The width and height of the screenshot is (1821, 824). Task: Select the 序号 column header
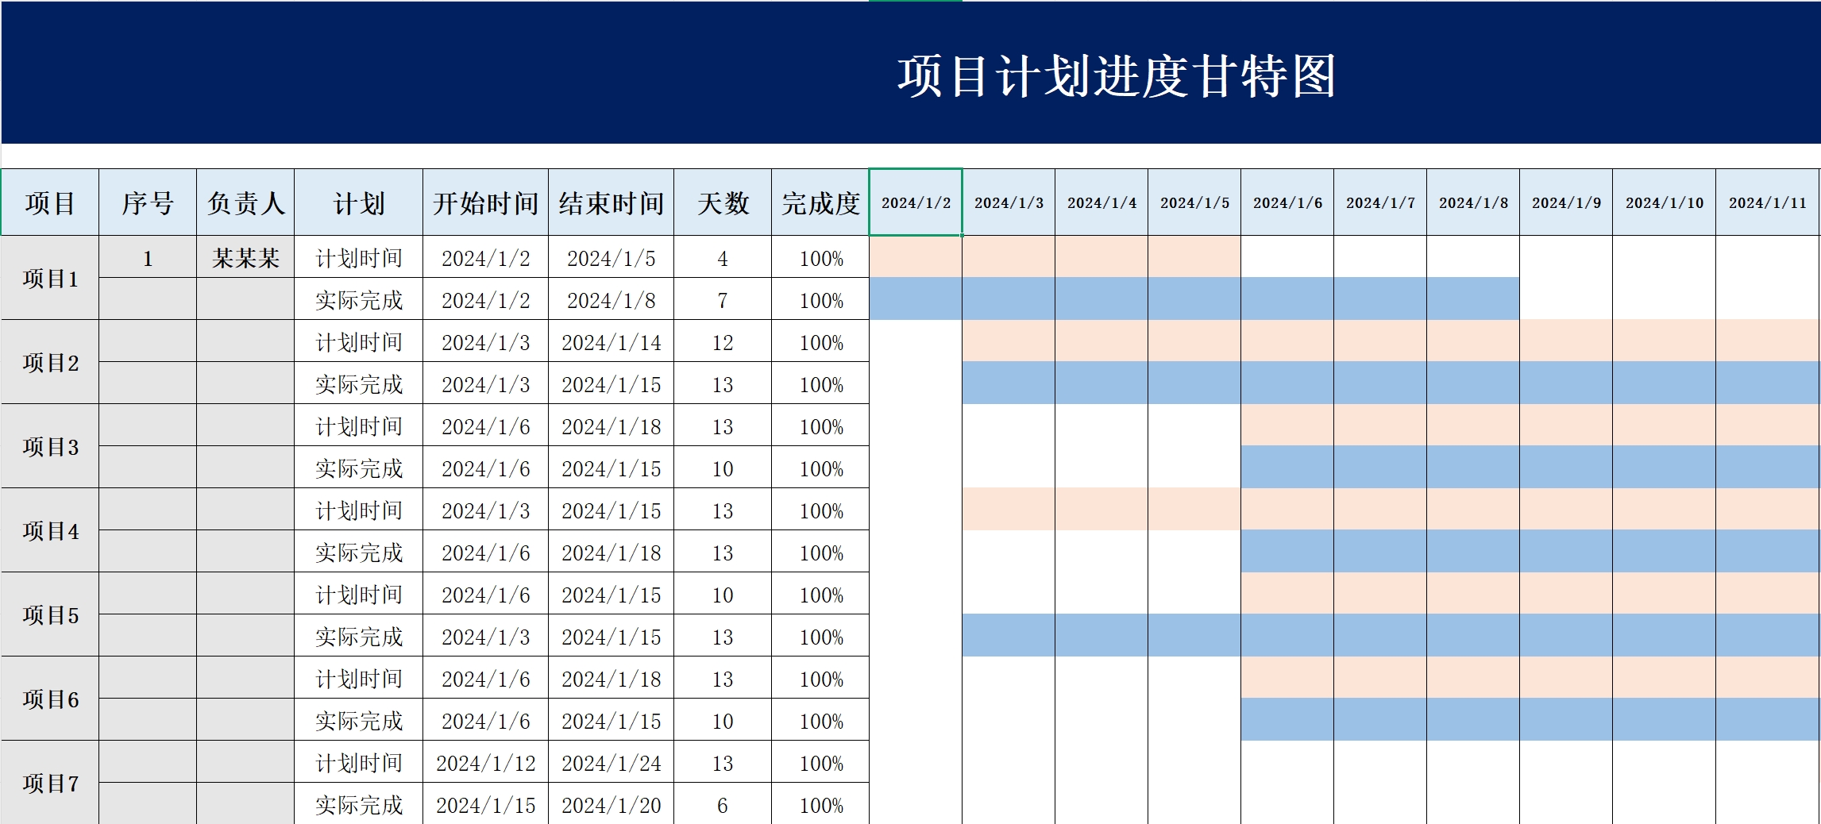click(x=148, y=202)
